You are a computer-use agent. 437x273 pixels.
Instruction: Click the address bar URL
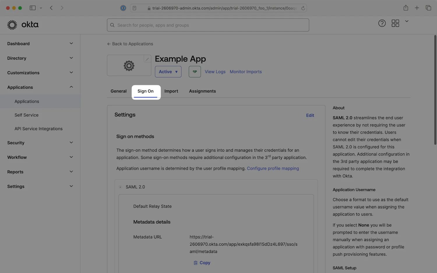click(224, 8)
